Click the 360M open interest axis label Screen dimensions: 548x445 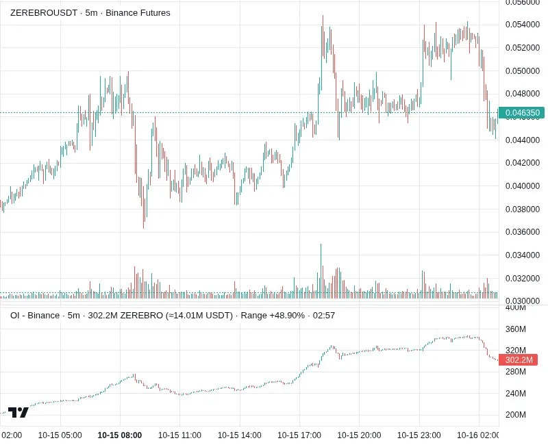point(516,329)
